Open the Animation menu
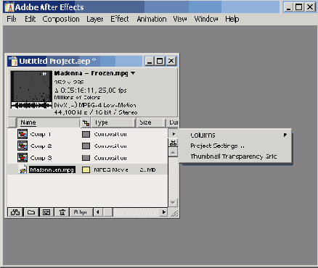Viewport: 318px width, 268px height. click(152, 19)
